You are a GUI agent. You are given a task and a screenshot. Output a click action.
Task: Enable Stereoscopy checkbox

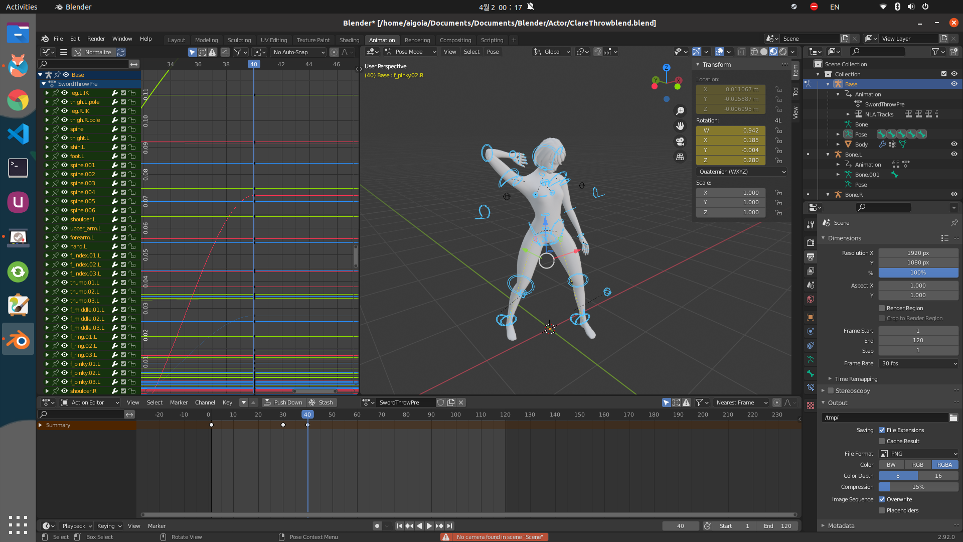coord(831,391)
